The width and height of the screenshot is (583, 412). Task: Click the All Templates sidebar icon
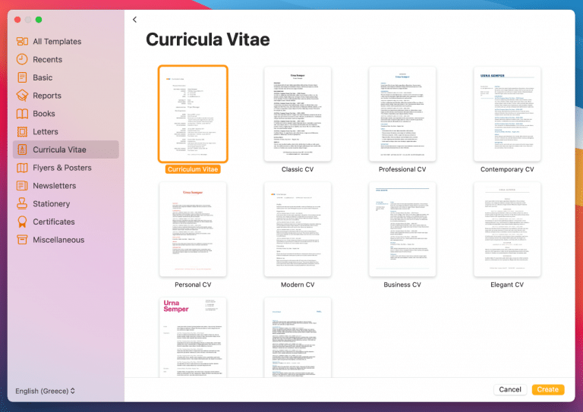pyautogui.click(x=22, y=41)
